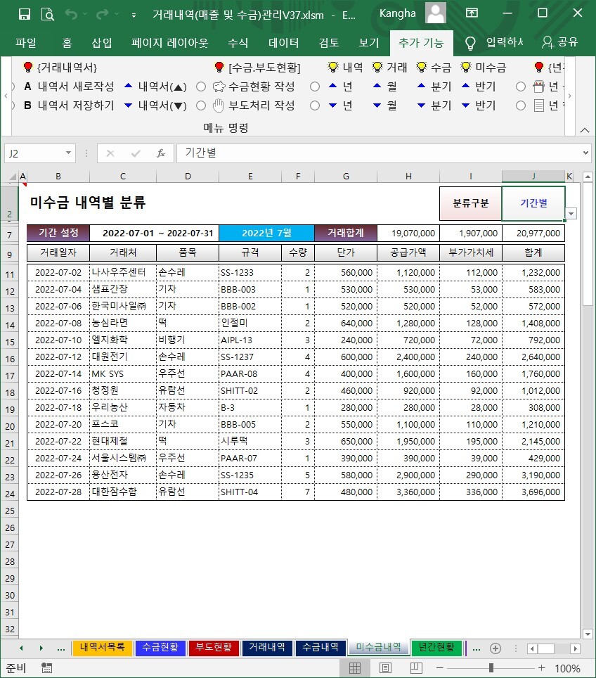Screen dimensions: 596x678
Task: Click the macro record icon in status bar
Action: 46,668
